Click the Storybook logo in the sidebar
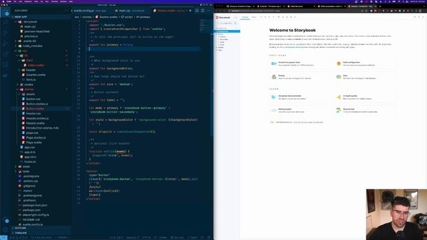Screen dimensions: 427x240 click(x=223, y=17)
